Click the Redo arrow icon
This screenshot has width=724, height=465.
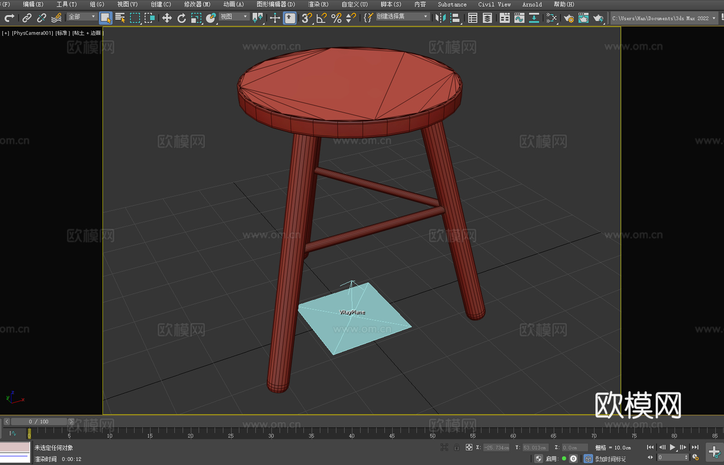click(x=9, y=18)
